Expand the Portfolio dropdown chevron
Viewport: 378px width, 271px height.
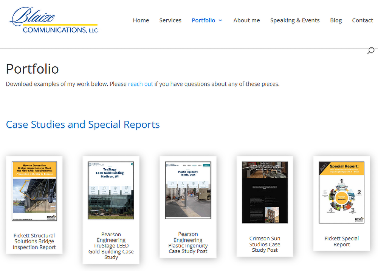click(221, 20)
